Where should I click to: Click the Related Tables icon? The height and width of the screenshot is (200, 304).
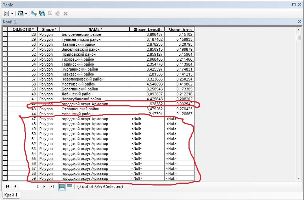click(x=20, y=13)
